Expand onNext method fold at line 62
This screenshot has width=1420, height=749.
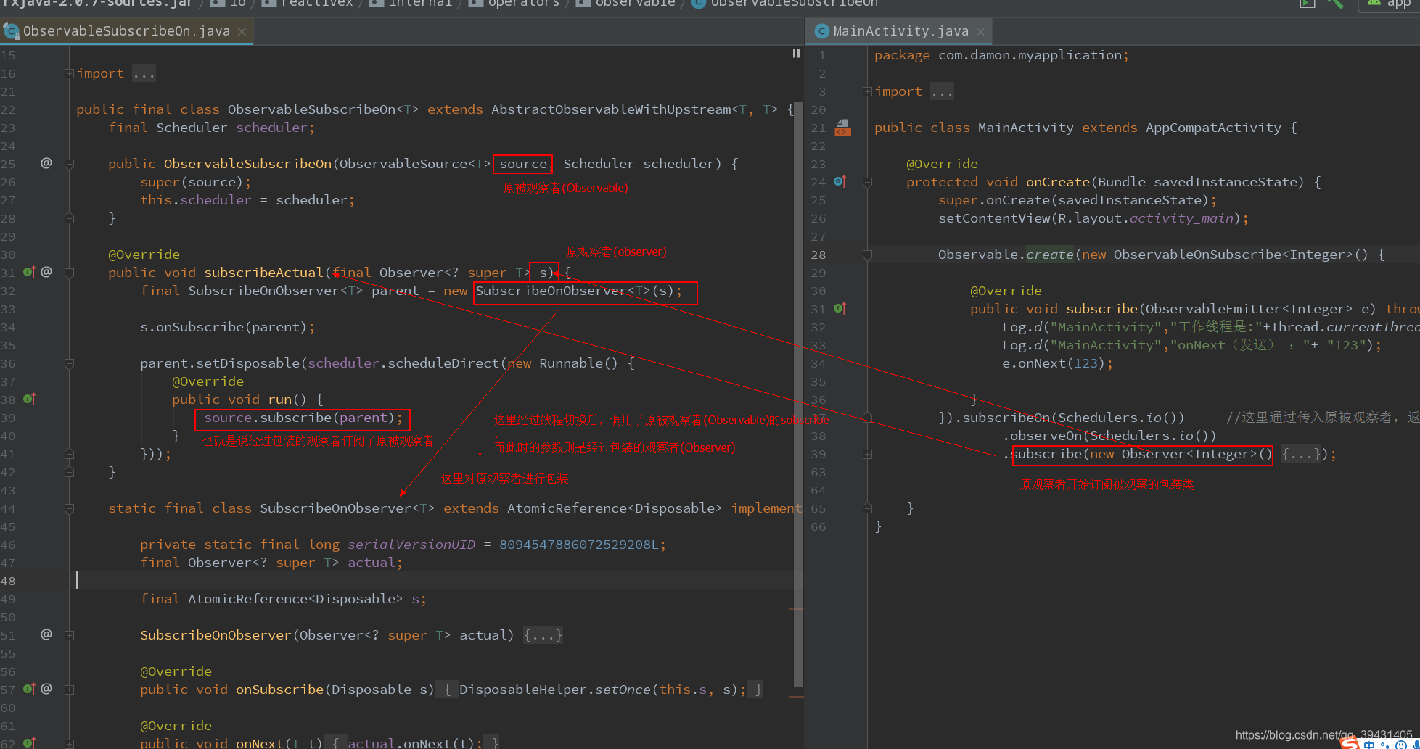(x=69, y=743)
